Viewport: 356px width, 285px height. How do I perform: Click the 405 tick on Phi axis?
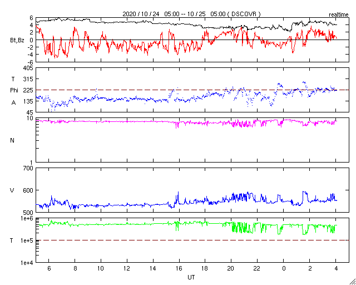[x=28, y=68]
